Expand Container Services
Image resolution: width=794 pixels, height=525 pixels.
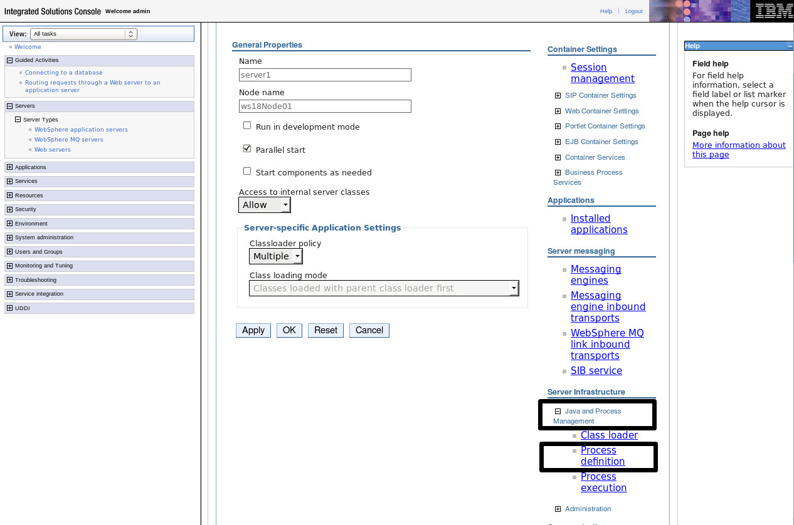(x=558, y=157)
